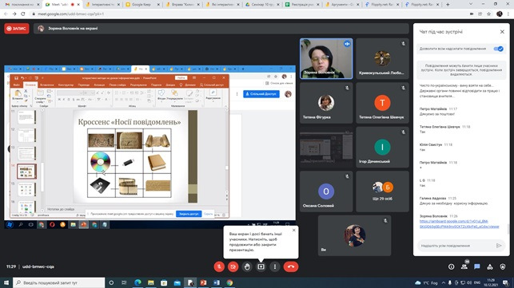Click the message input field in chat
This screenshot has height=288, width=514.
457,246
